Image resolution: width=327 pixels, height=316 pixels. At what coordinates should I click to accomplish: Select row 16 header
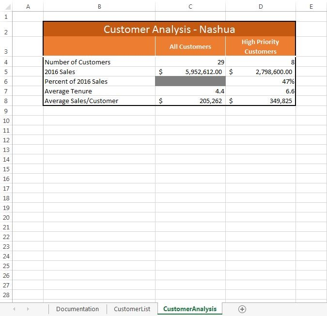click(x=6, y=179)
